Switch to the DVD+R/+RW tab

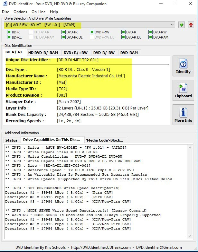pyautogui.click(x=76, y=53)
